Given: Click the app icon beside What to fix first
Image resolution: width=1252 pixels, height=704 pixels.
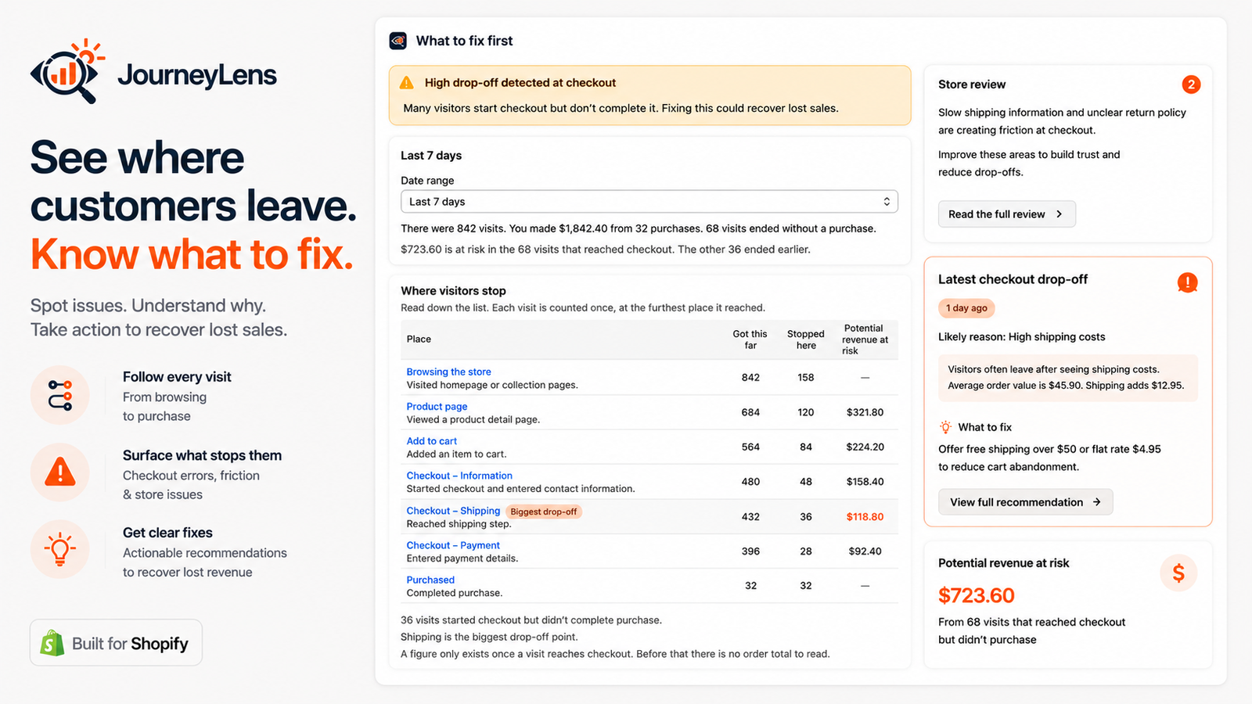Looking at the screenshot, I should [x=398, y=41].
